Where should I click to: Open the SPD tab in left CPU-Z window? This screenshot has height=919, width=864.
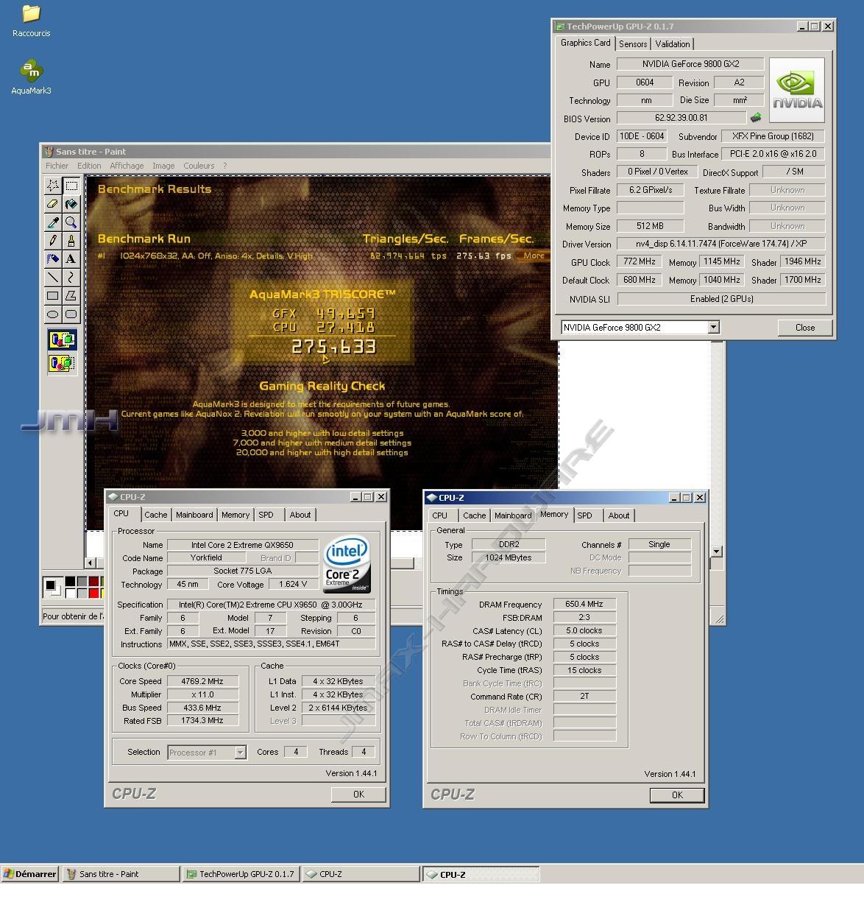coord(266,515)
